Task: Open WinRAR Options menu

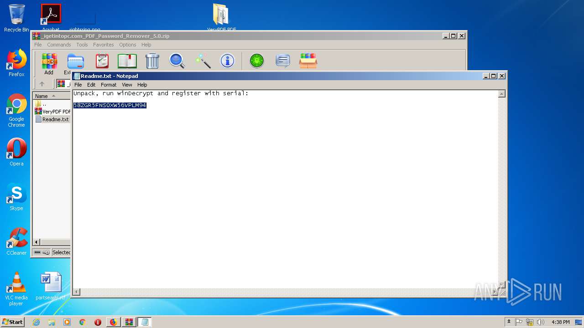Action: (x=128, y=45)
